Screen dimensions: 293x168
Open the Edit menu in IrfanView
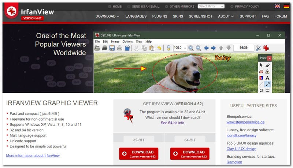pos(105,41)
